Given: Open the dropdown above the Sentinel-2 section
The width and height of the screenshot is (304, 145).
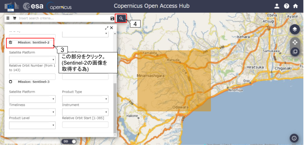Looking at the screenshot, I should point(85,34).
